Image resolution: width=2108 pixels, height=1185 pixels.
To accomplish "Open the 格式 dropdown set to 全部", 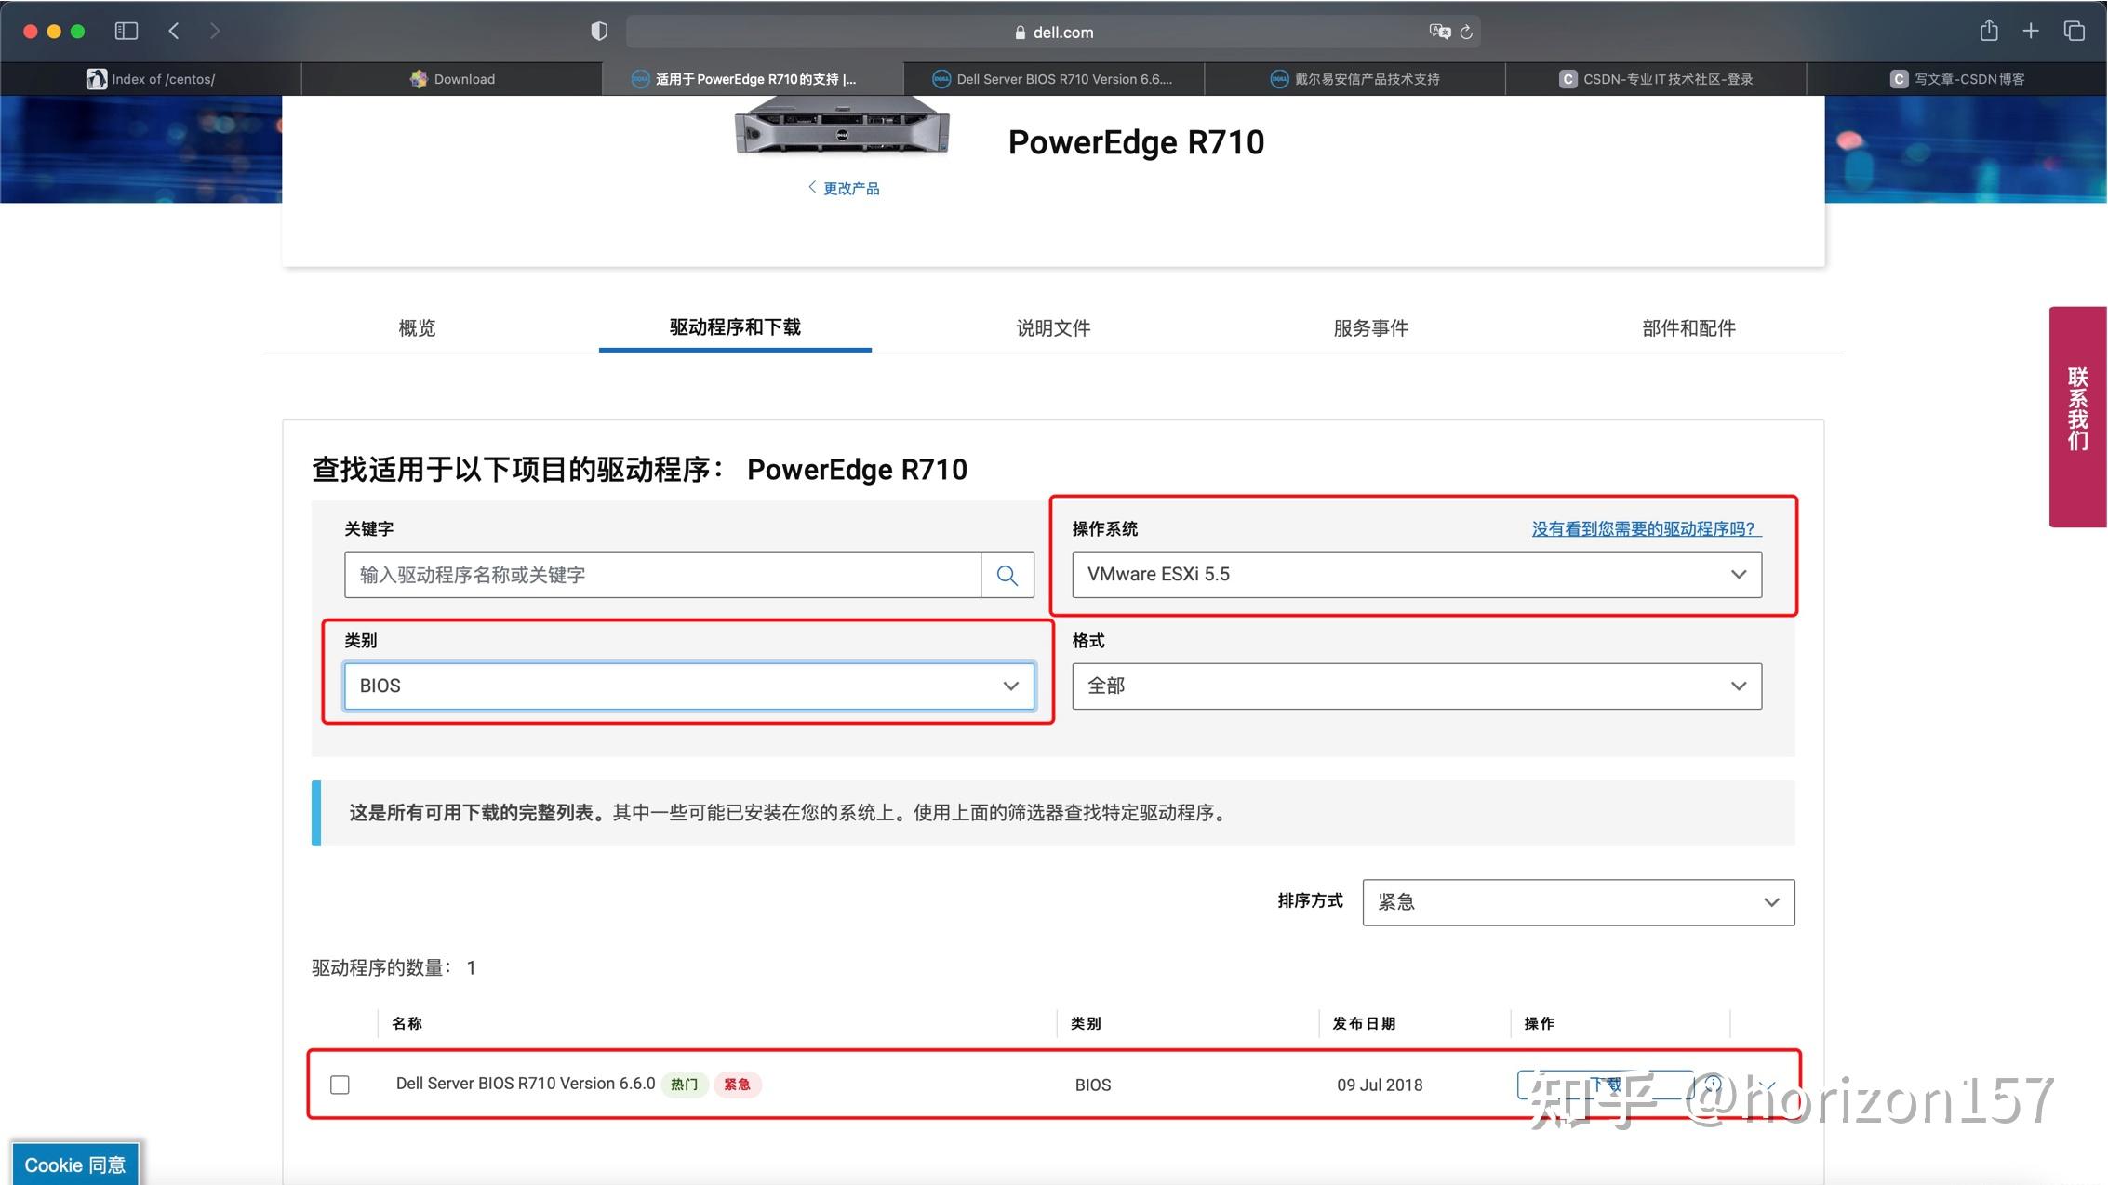I will [1417, 686].
